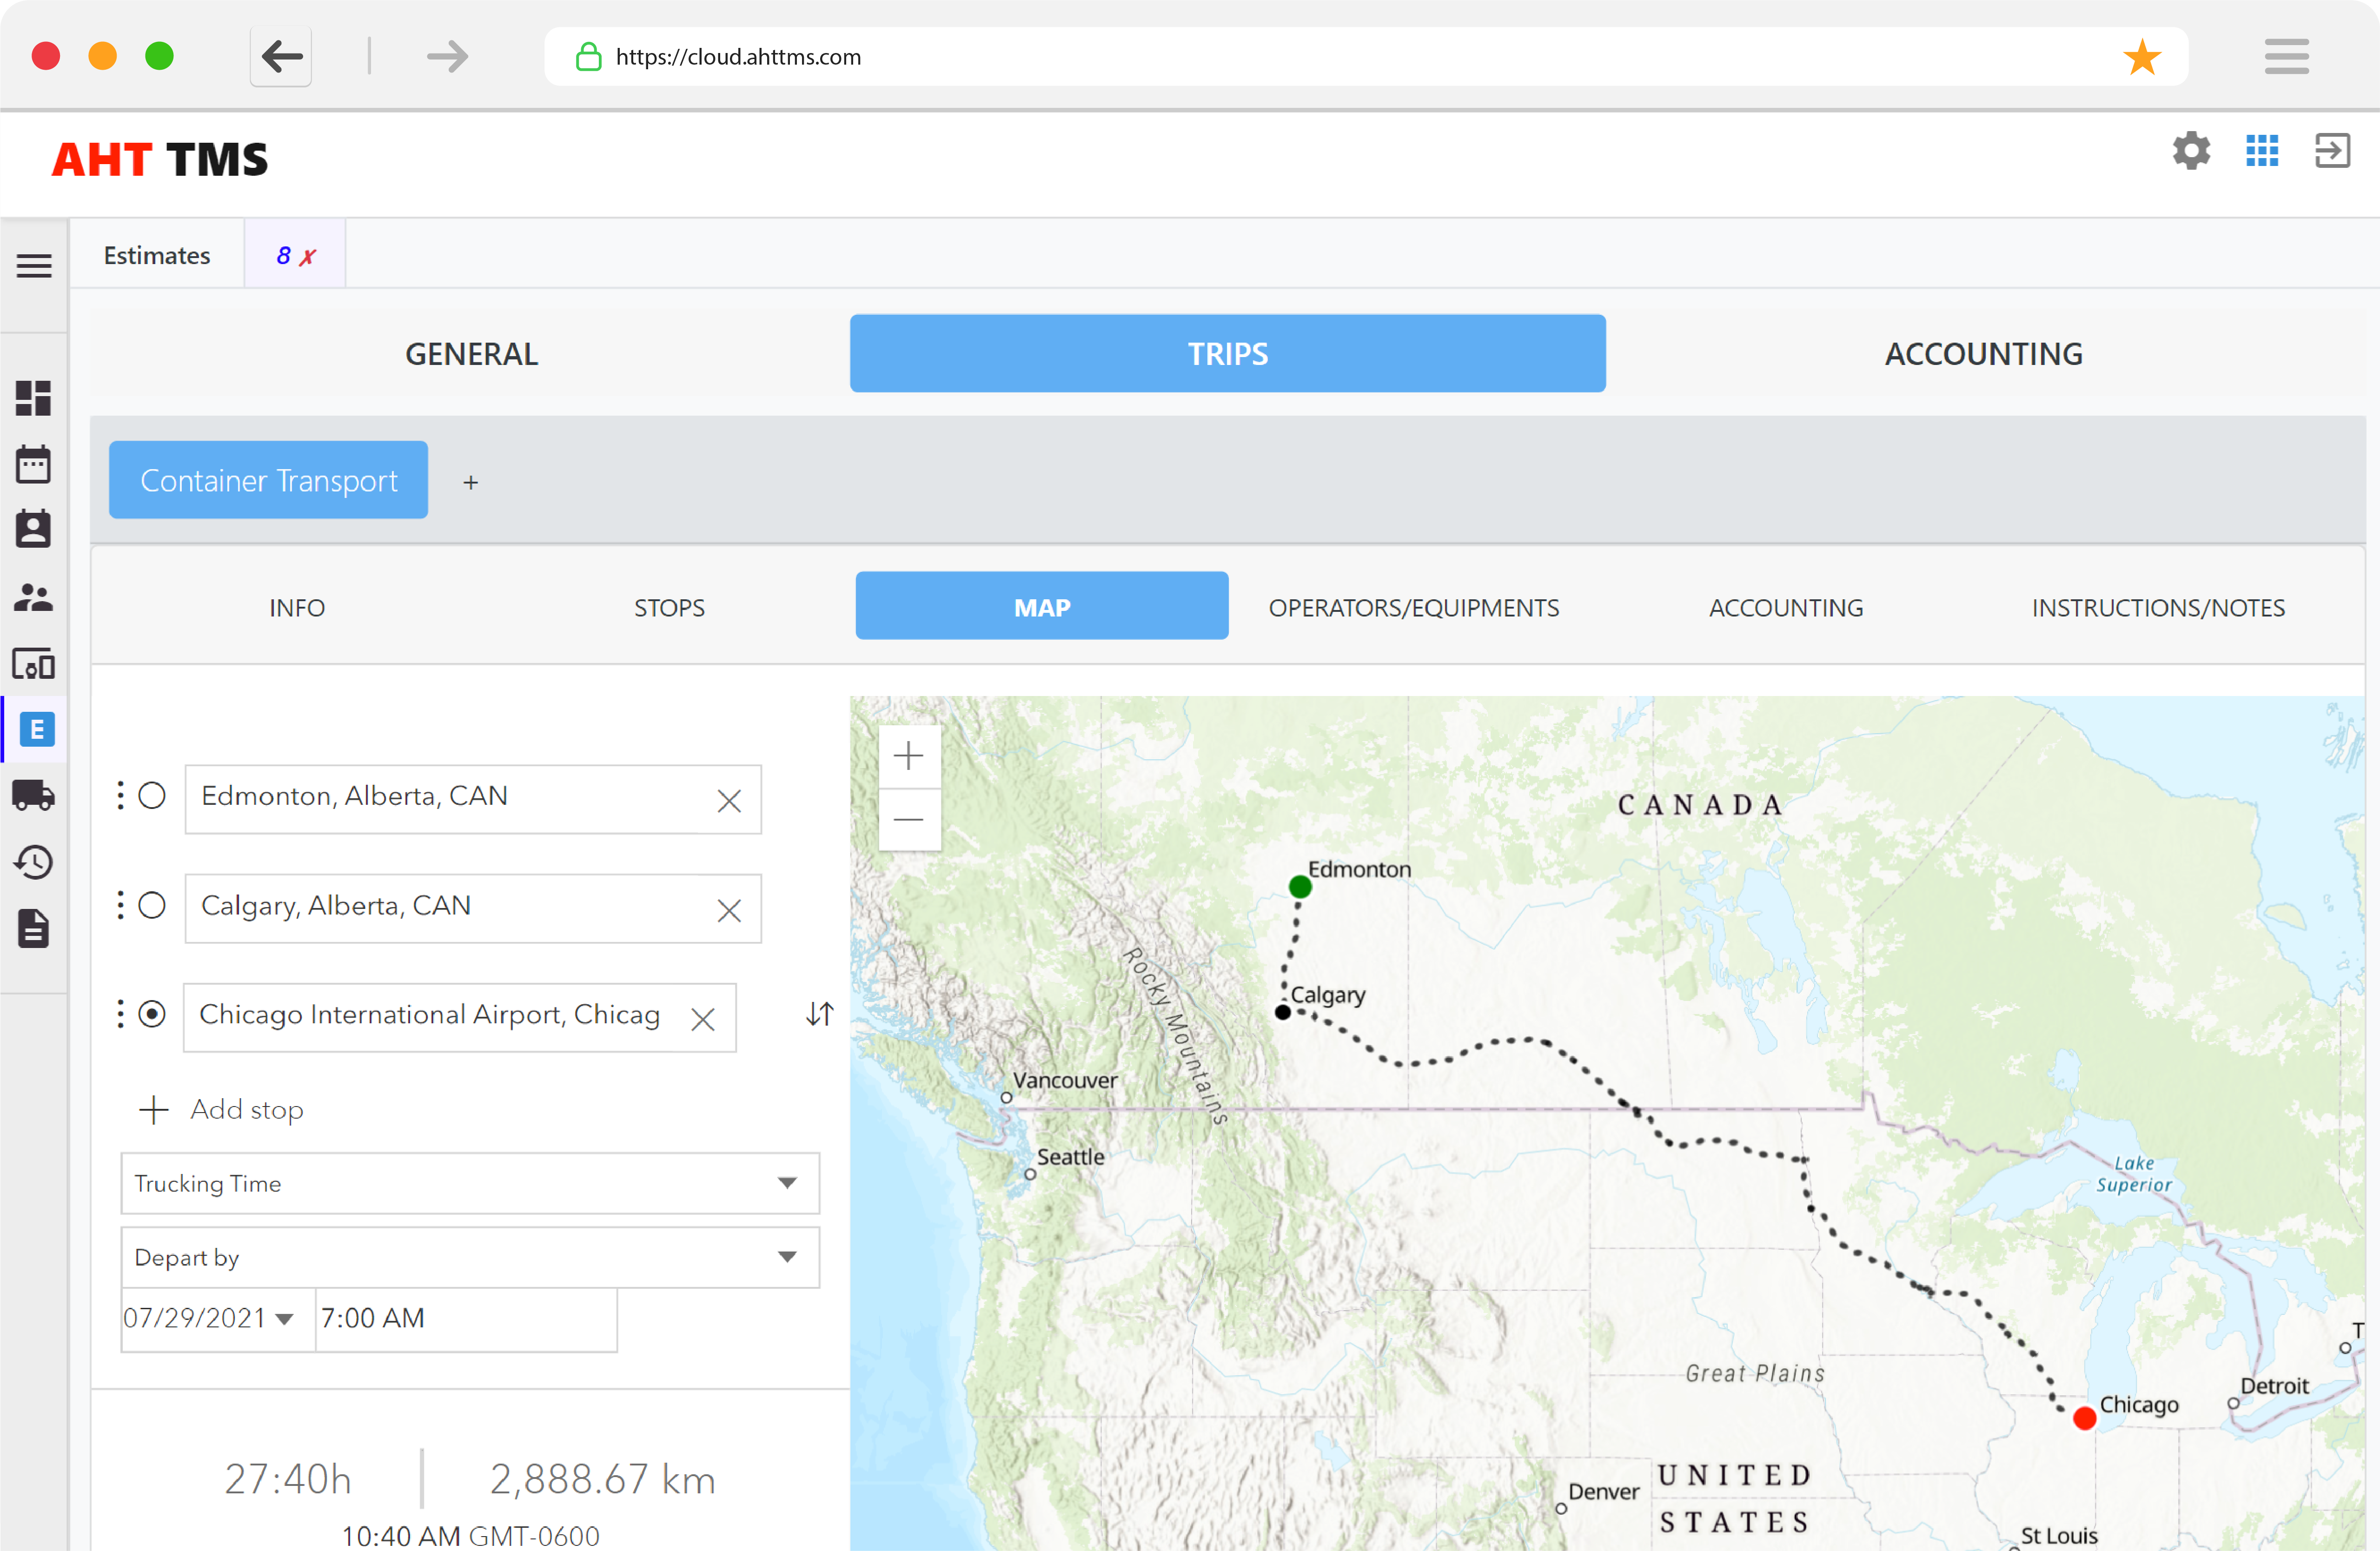Select the Edmonton stop radio button
This screenshot has height=1551, width=2380.
click(152, 796)
